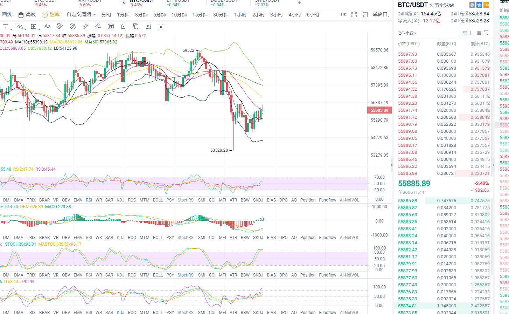
Task: Open the orange F10 info icon
Action: pyautogui.click(x=486, y=5)
